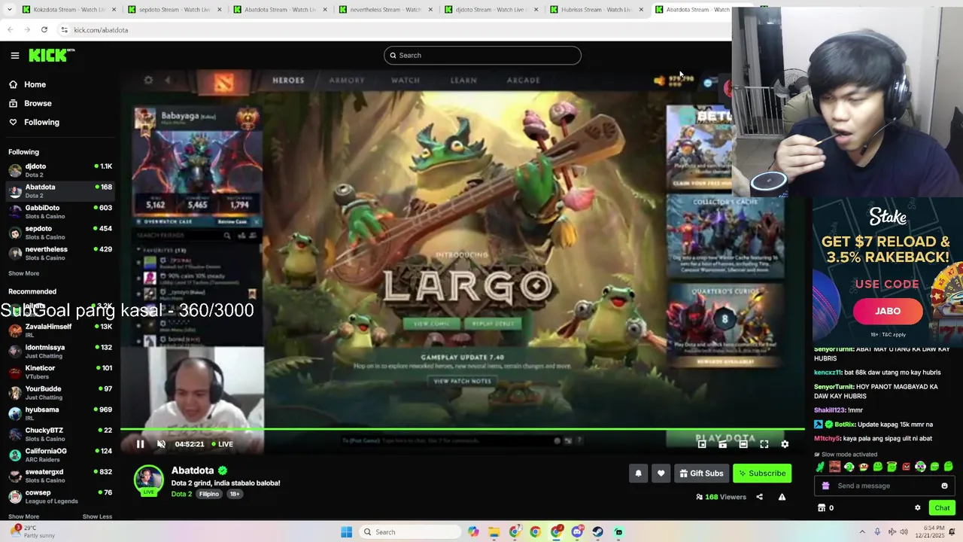This screenshot has height=542, width=963.
Task: Open Kinetlcor VTubers channel
Action: [x=60, y=372]
